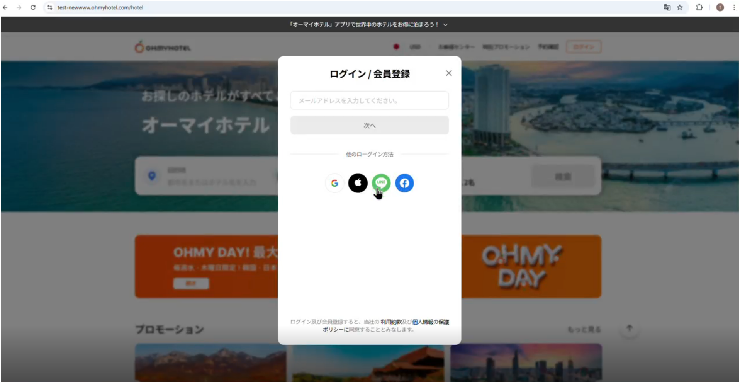Close the login / registration dialog
This screenshot has width=740, height=383.
click(x=449, y=73)
